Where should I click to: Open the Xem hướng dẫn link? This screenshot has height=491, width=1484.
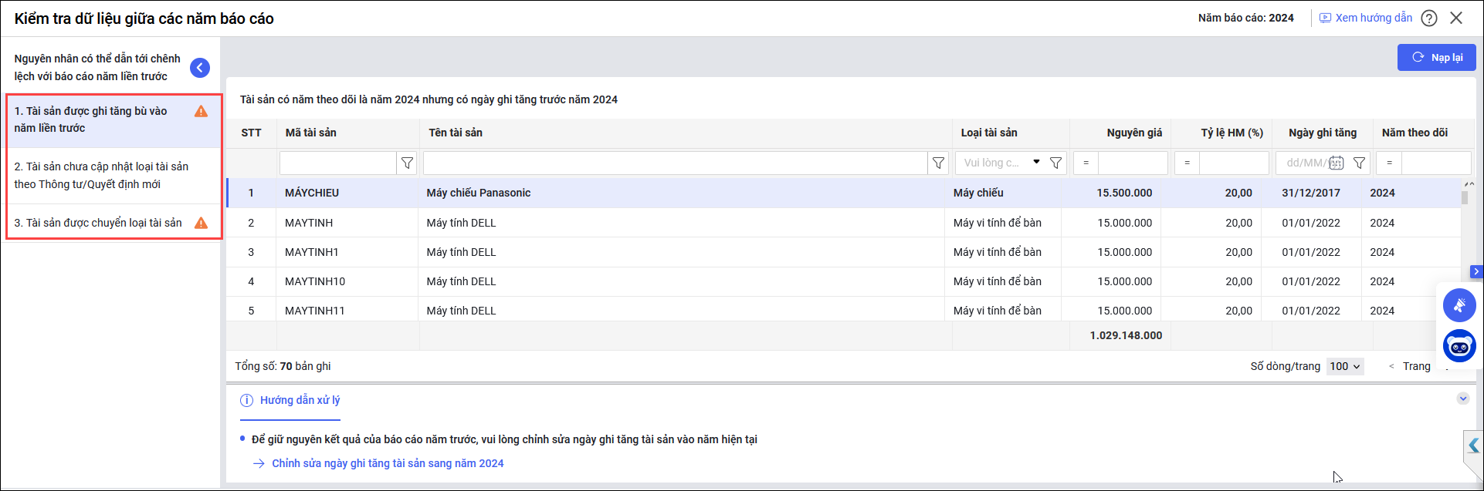1365,18
